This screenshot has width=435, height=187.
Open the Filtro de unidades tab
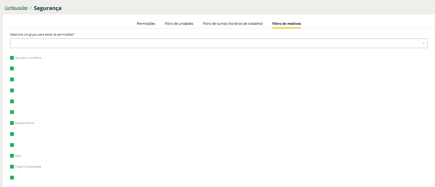[x=179, y=24]
